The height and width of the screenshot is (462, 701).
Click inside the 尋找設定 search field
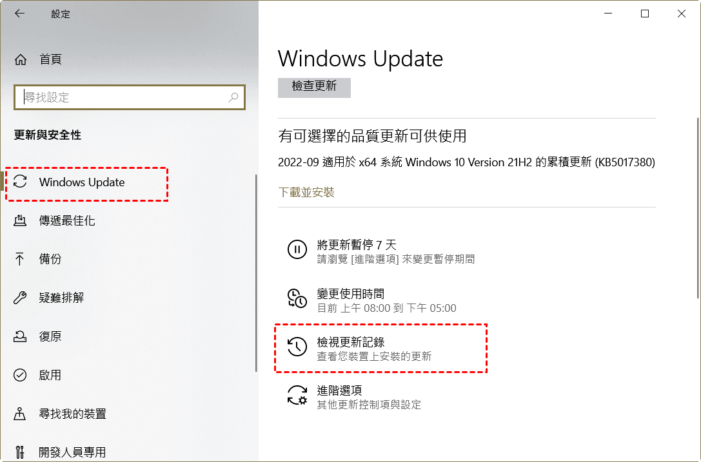tap(130, 97)
